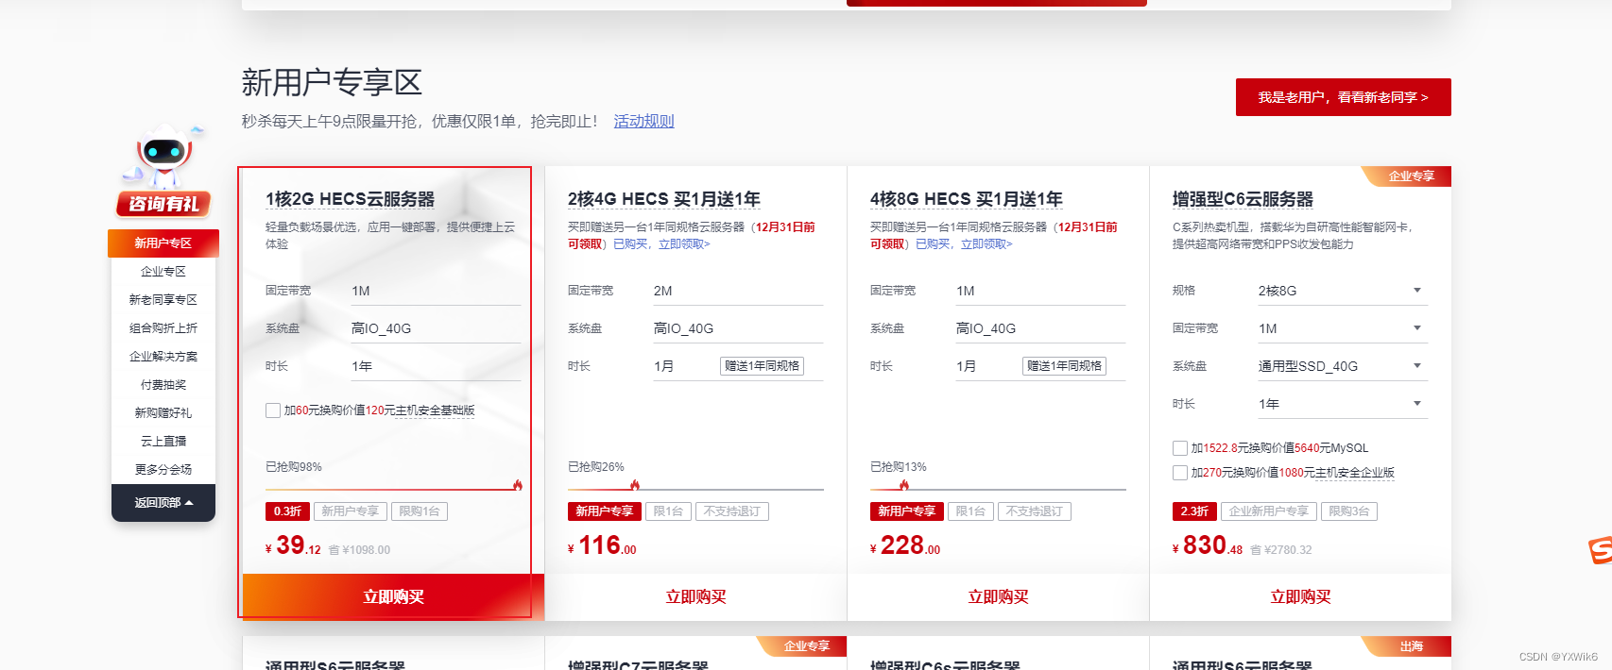The width and height of the screenshot is (1612, 670).
Task: Click the 0.3折 discount tag
Action: point(287,511)
